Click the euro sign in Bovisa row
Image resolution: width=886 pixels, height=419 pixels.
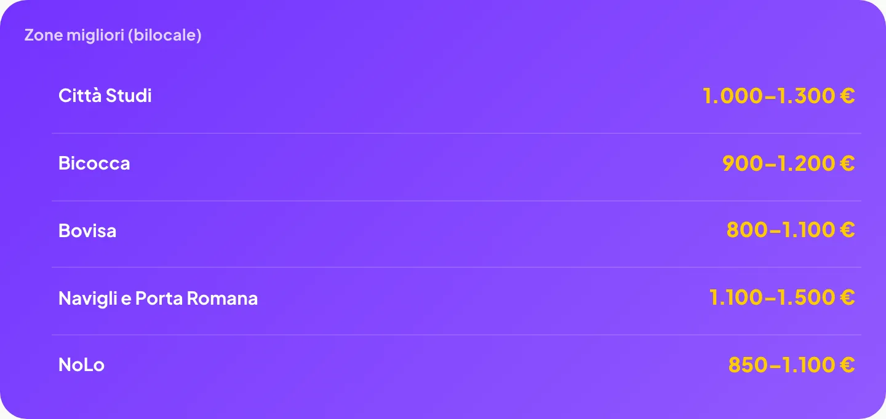(x=847, y=230)
